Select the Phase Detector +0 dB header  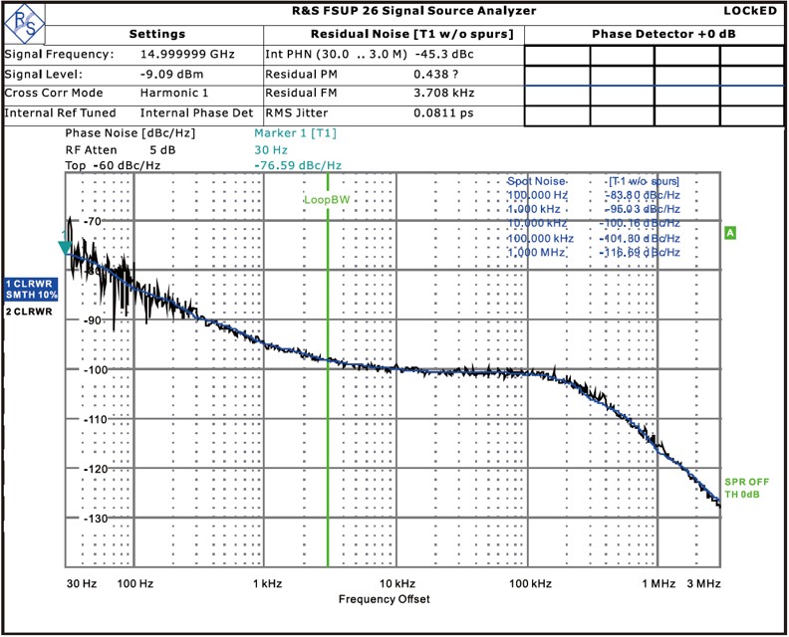point(656,34)
